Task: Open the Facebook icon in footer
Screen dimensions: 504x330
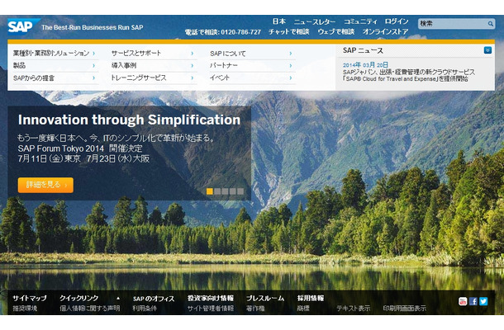Action: click(473, 301)
